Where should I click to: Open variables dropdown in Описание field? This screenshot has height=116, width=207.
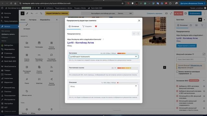[136, 86]
